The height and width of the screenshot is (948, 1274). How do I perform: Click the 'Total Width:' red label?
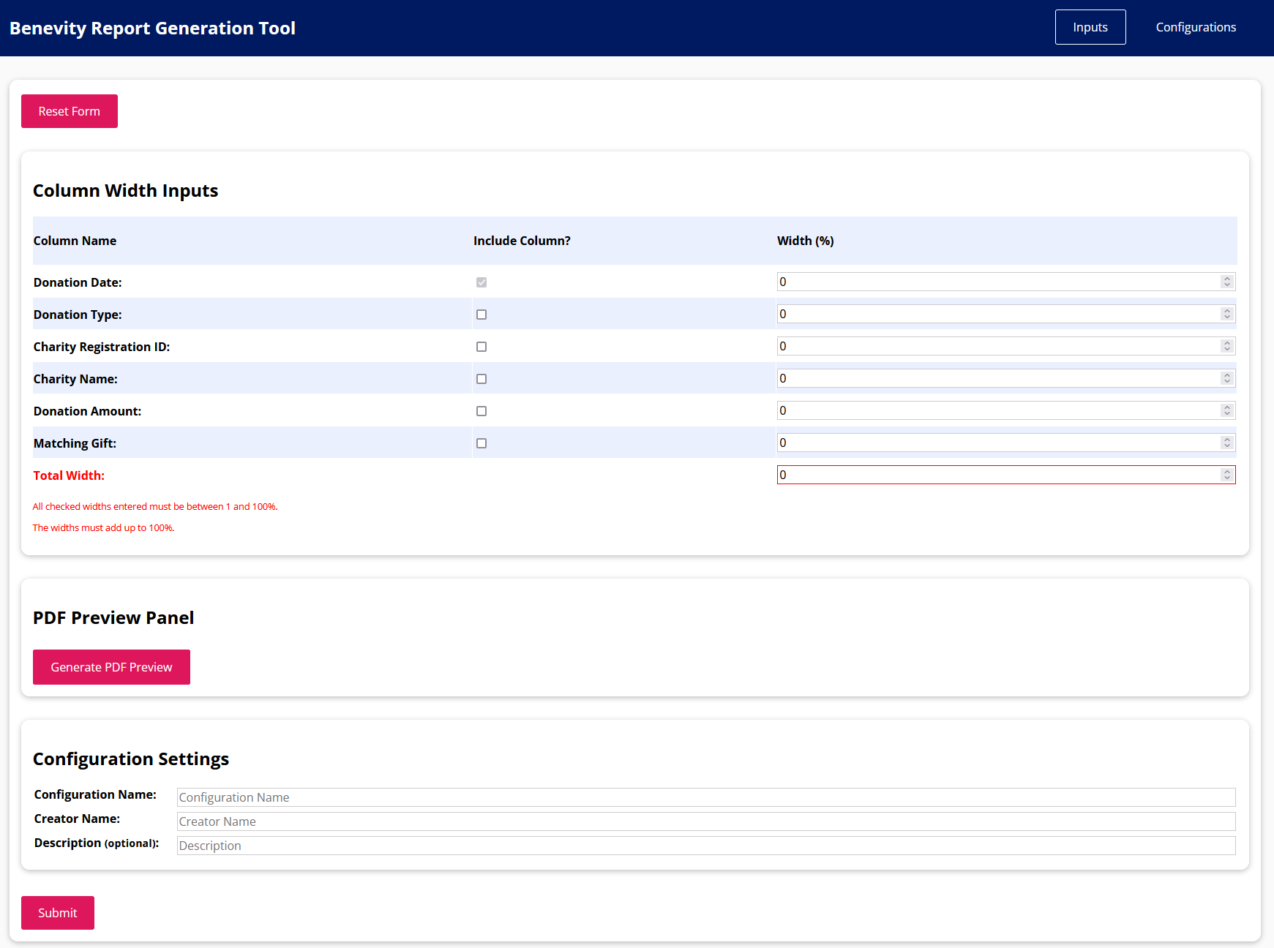point(69,475)
